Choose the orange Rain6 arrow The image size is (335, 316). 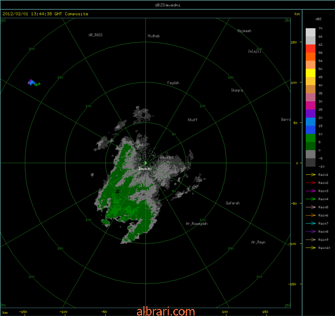[x=311, y=216]
